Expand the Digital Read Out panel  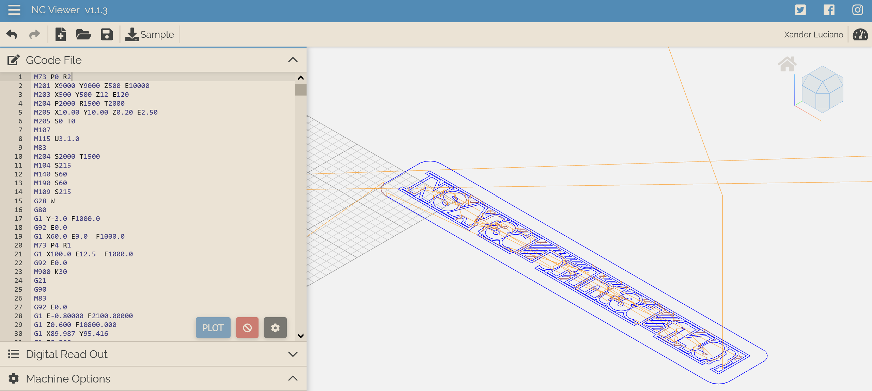[x=293, y=354]
